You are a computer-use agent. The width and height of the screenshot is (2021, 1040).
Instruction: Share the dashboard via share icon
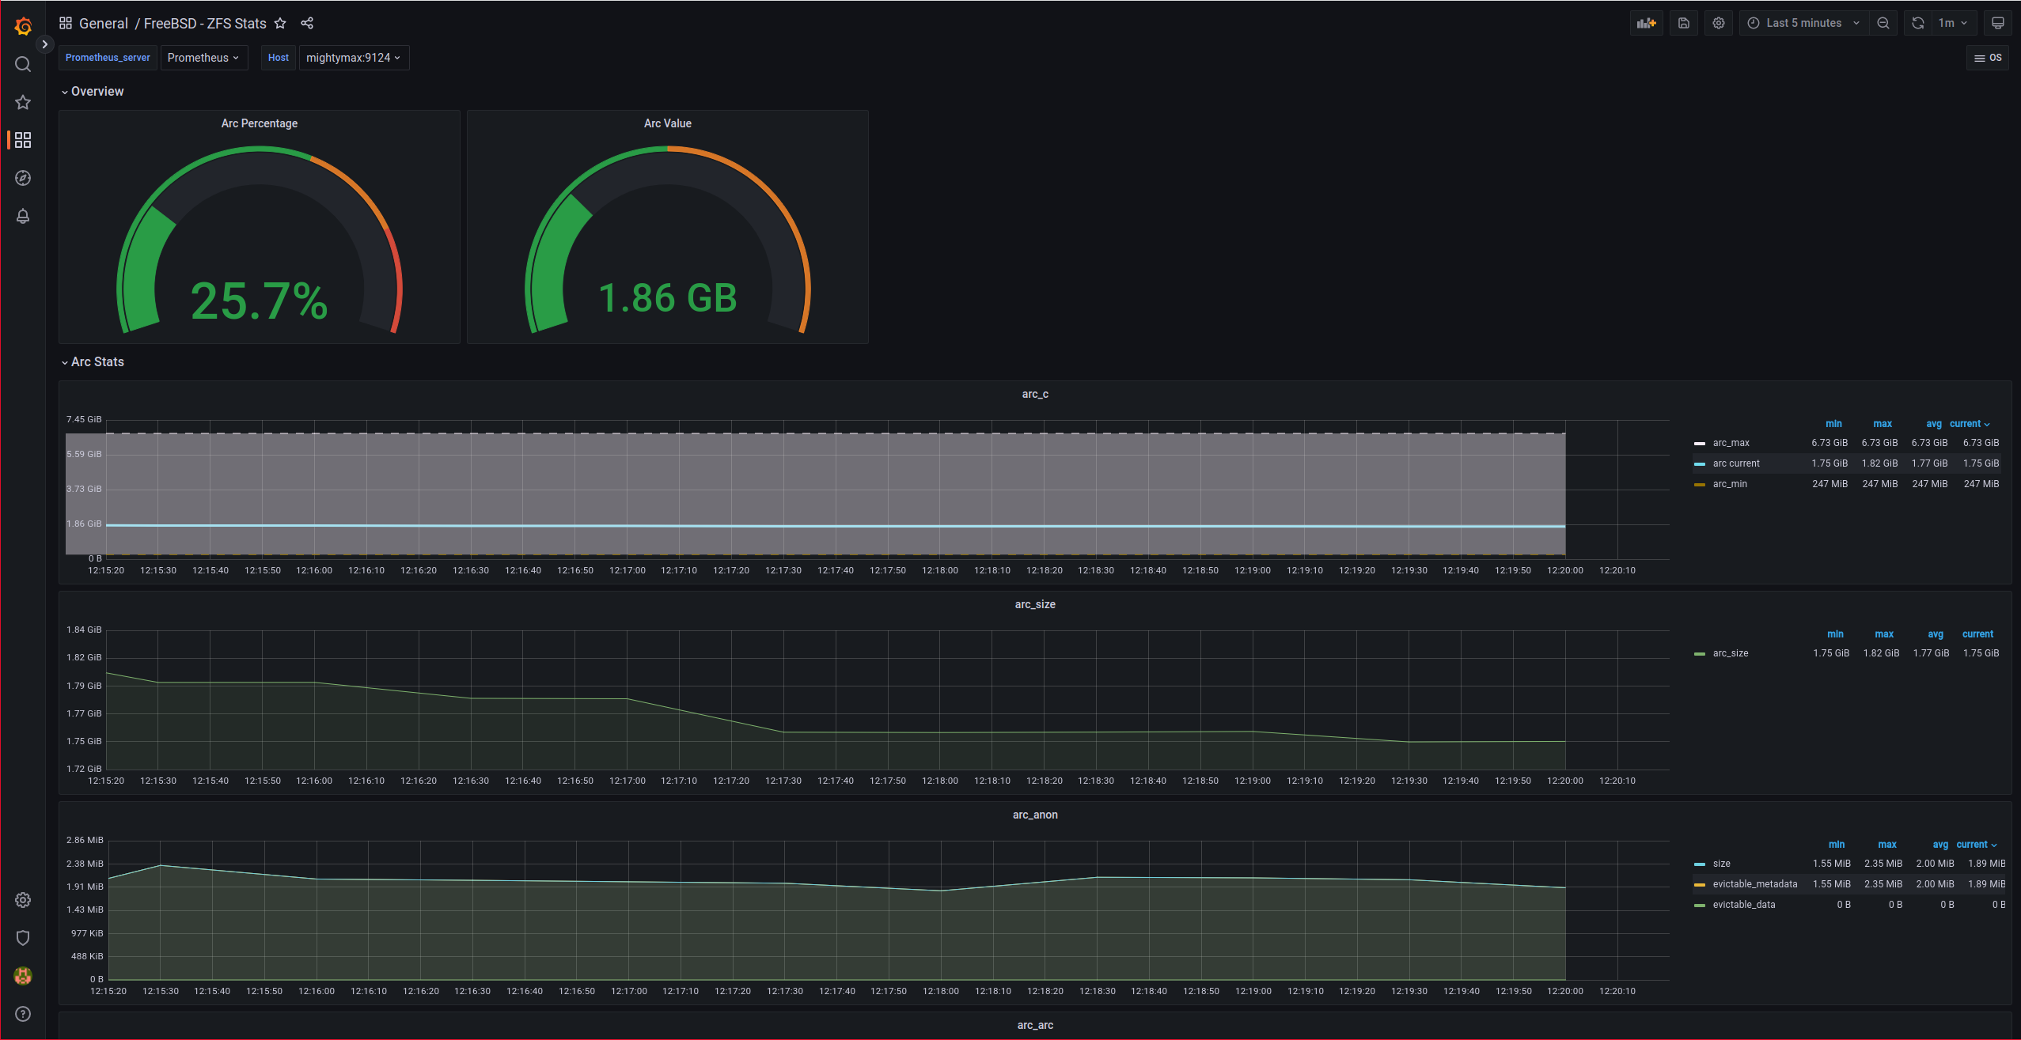(307, 23)
